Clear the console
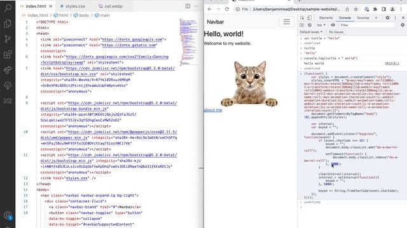 tap(310, 25)
